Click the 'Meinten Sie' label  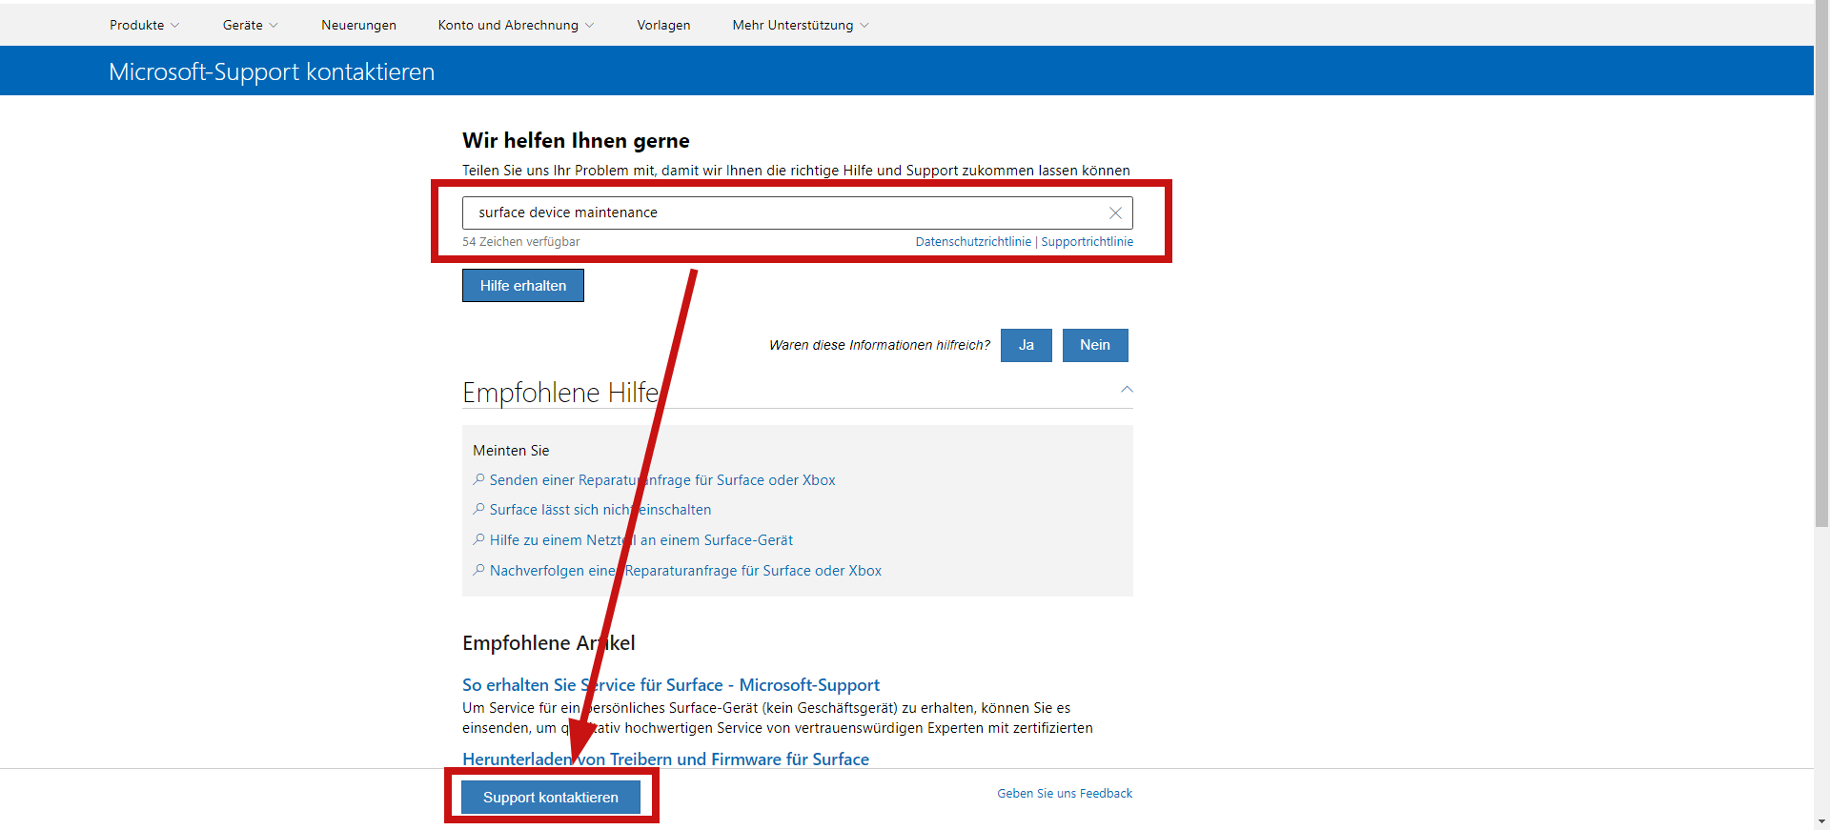[x=511, y=451]
